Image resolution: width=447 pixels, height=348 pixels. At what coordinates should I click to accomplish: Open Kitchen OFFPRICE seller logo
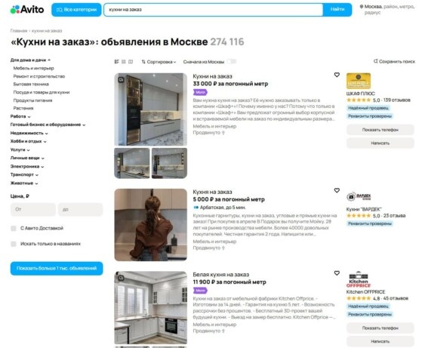pos(359,279)
